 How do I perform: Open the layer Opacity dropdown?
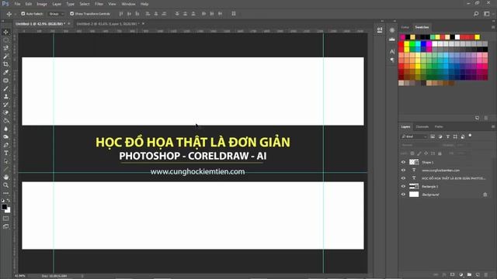tap(464, 145)
